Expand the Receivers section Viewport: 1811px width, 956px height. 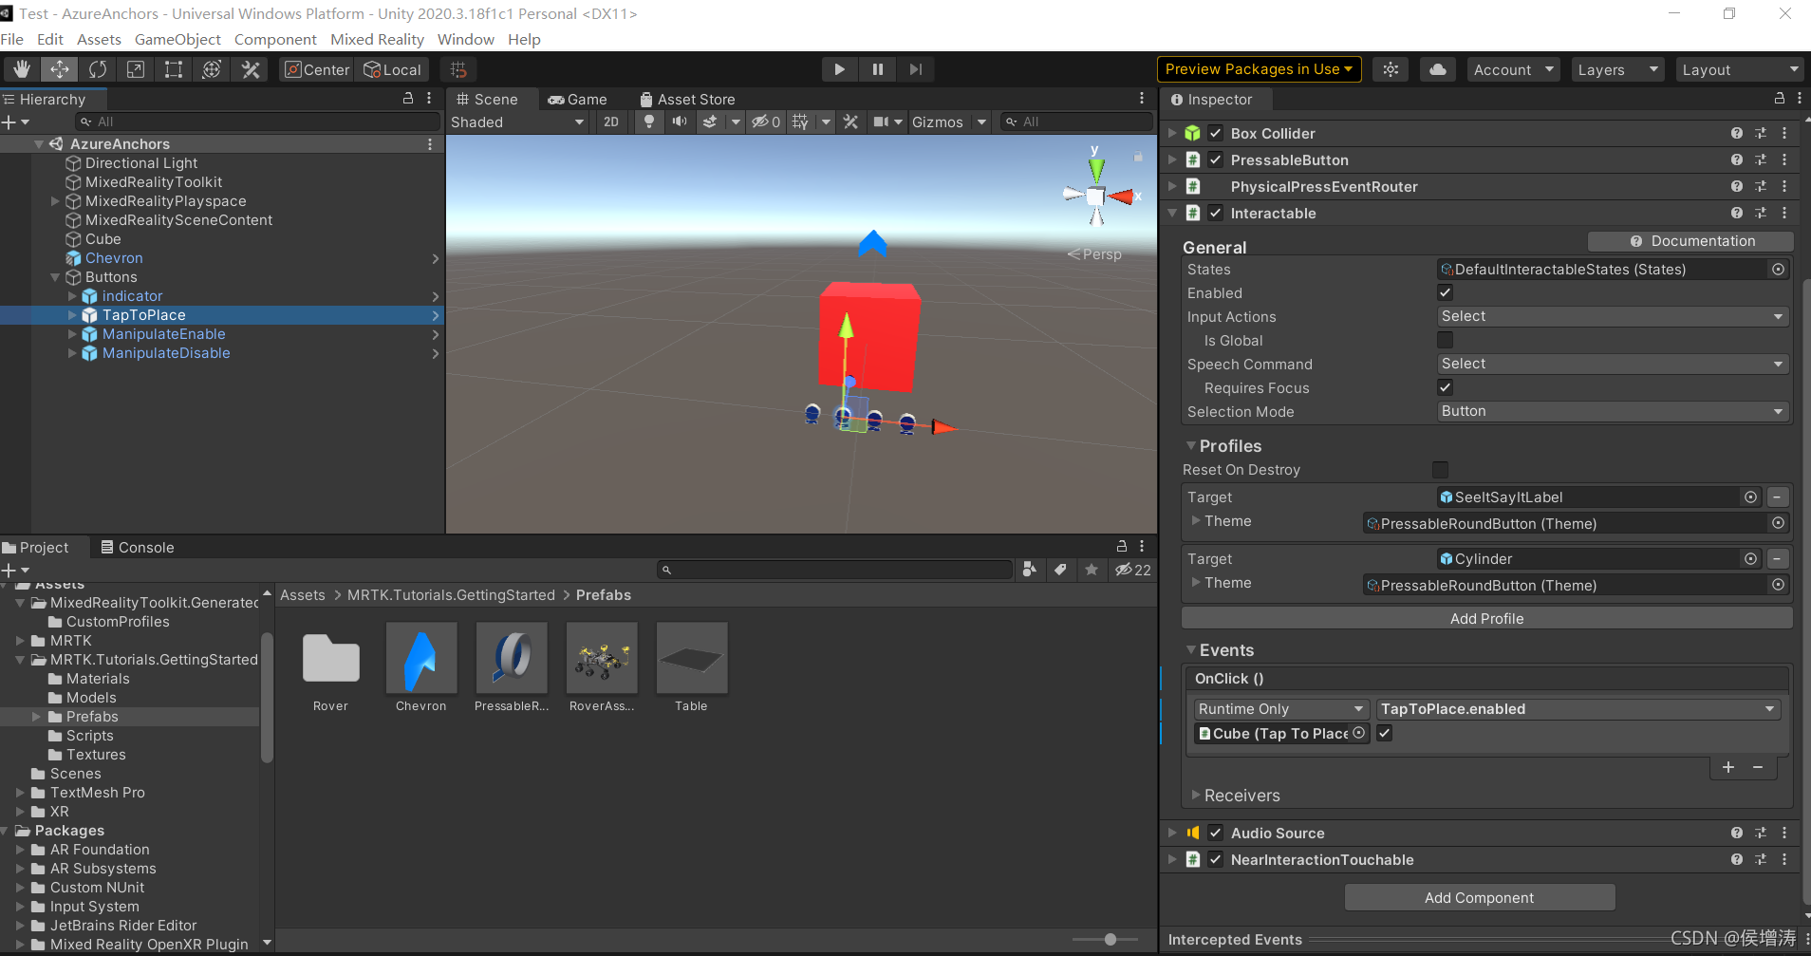coord(1196,796)
